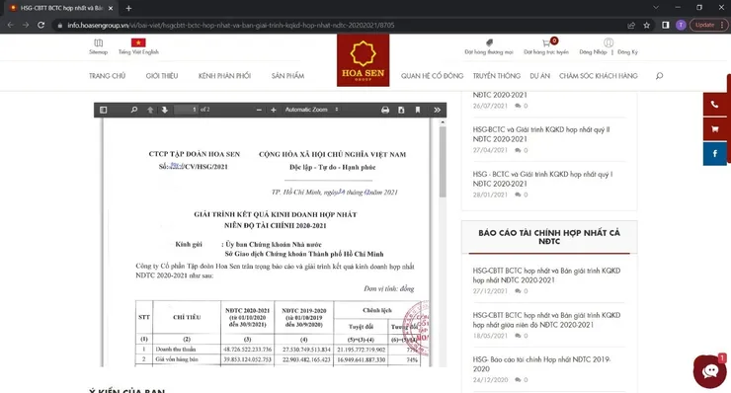Open the online order shopping cart
Viewport: 731px width, 393px height.
[546, 46]
